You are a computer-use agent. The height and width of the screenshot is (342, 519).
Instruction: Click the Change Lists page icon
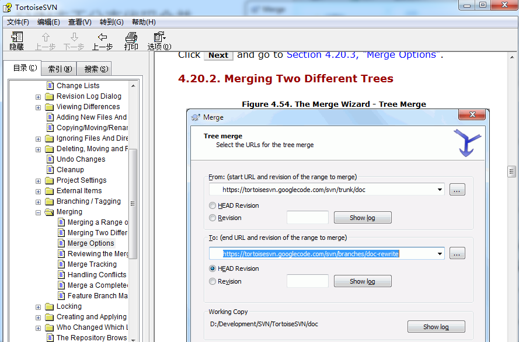point(50,86)
